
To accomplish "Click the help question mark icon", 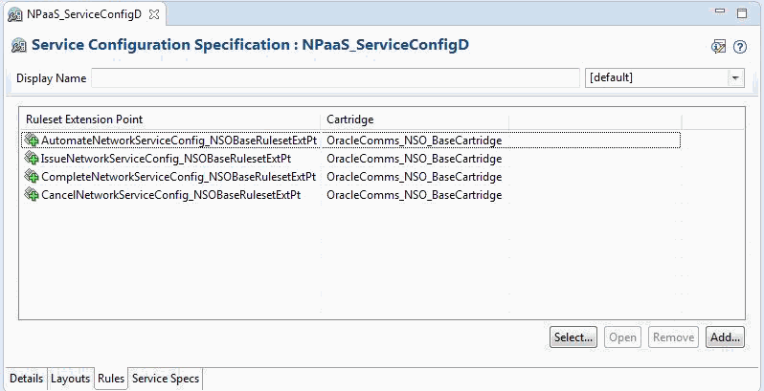I will pos(739,47).
